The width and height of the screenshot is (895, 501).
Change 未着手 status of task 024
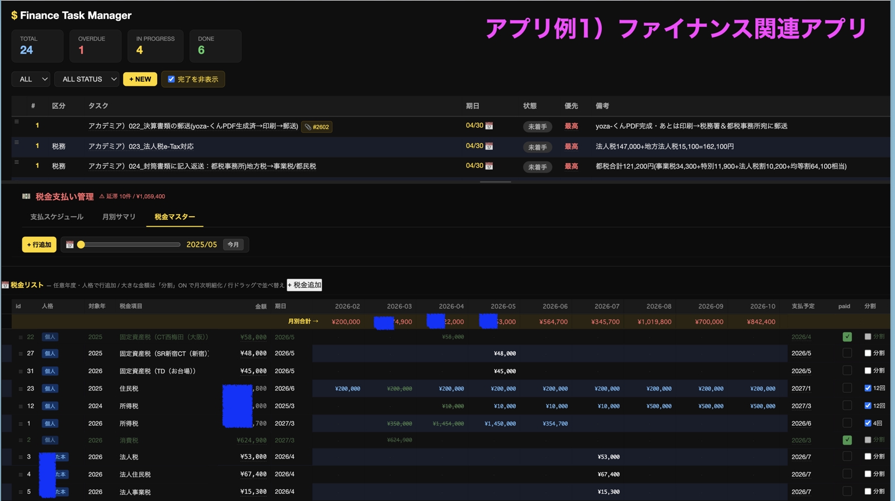coord(538,167)
